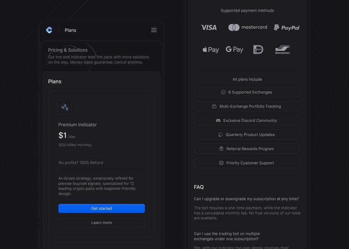Click the blue Get started button
Screen dimensions: 349x249
[x=102, y=208]
